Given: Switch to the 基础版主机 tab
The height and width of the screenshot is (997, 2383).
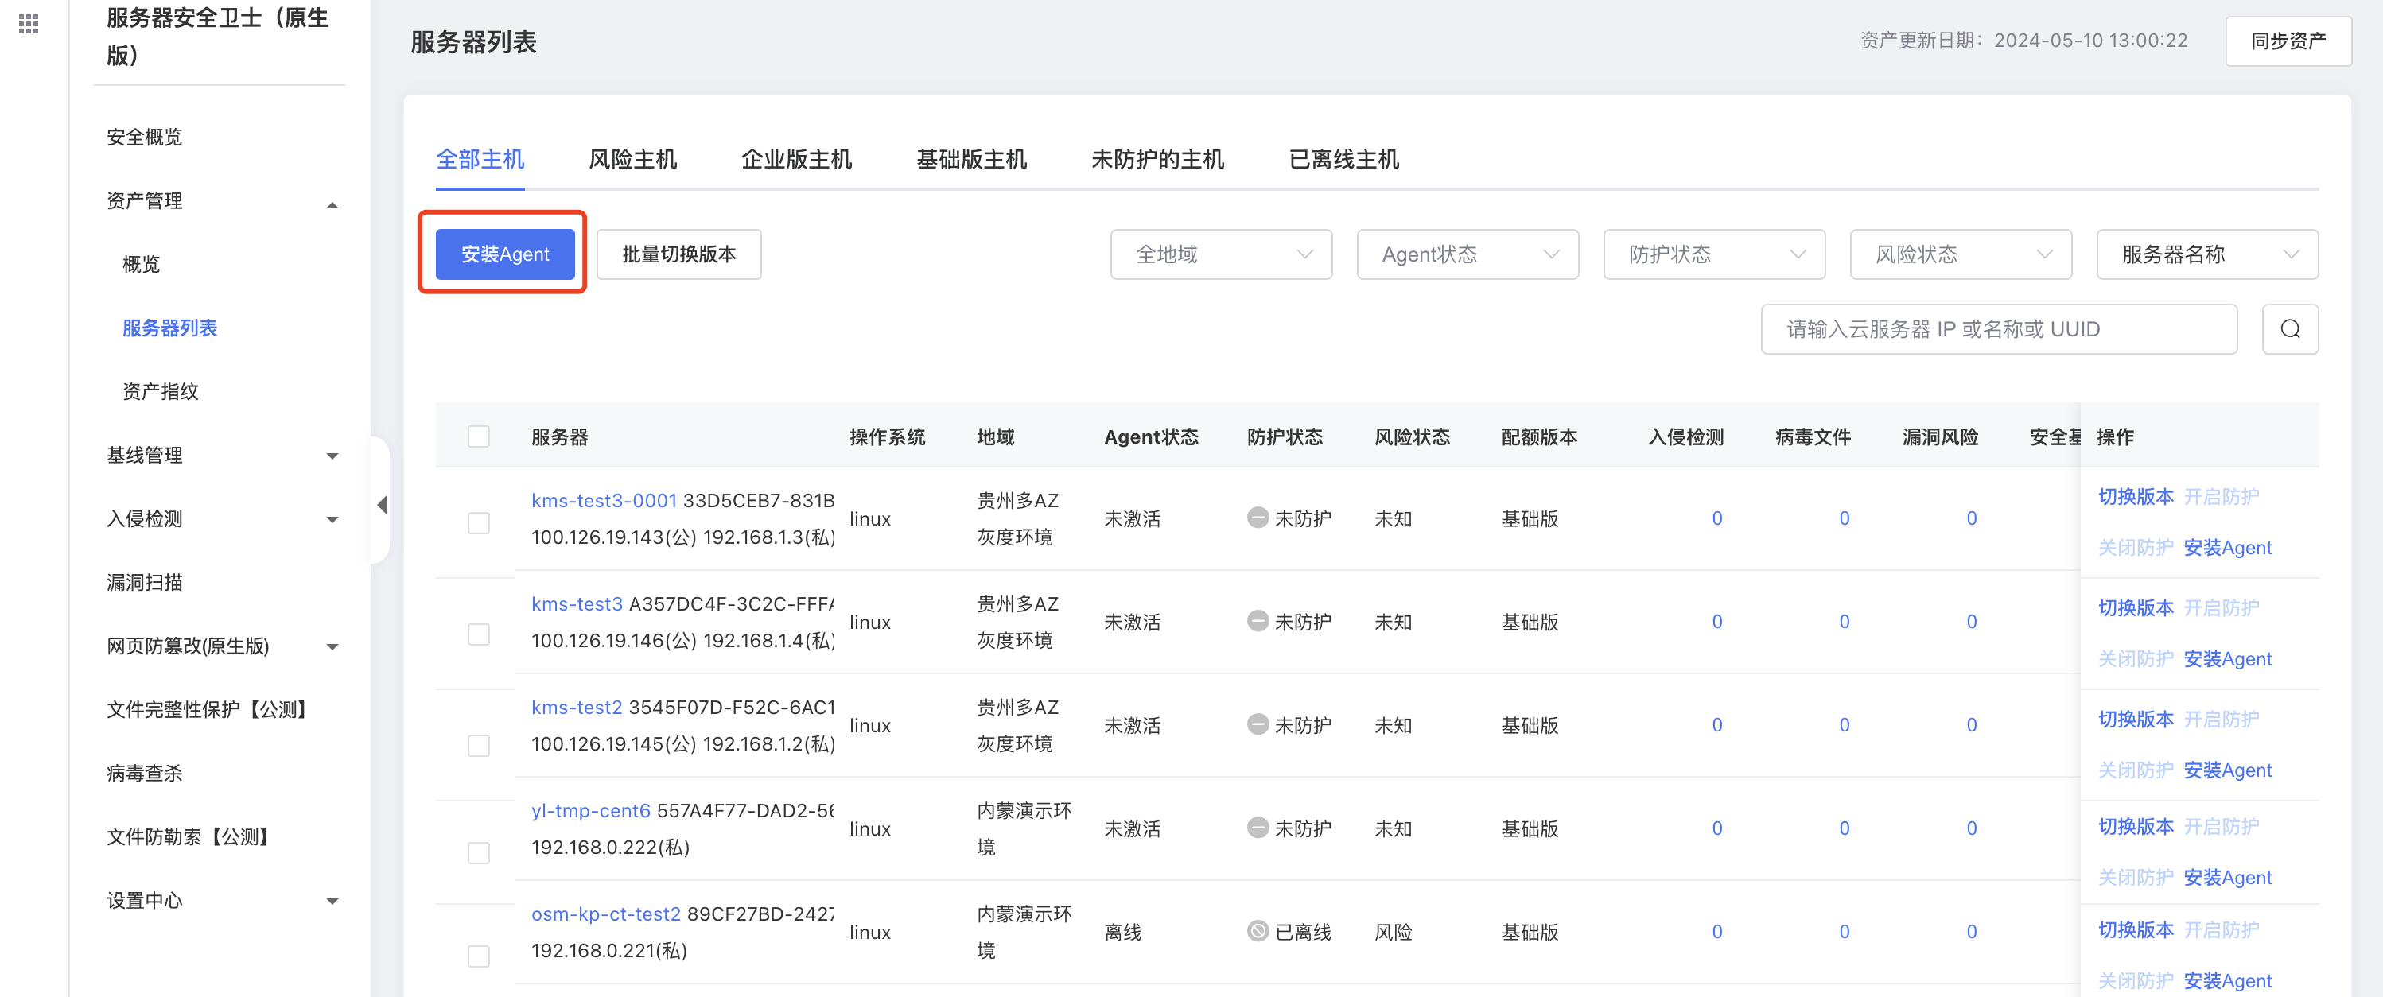Looking at the screenshot, I should coord(971,159).
